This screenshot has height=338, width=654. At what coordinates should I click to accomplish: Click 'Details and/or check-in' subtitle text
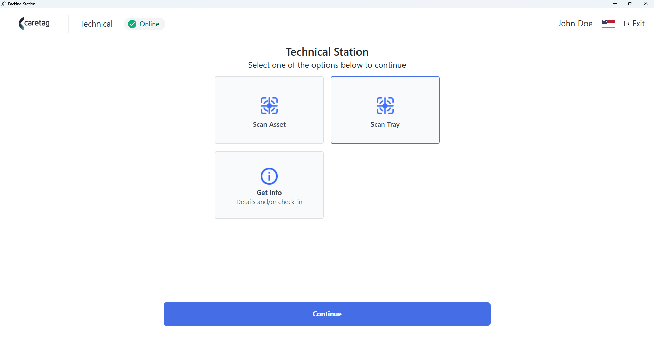269,202
